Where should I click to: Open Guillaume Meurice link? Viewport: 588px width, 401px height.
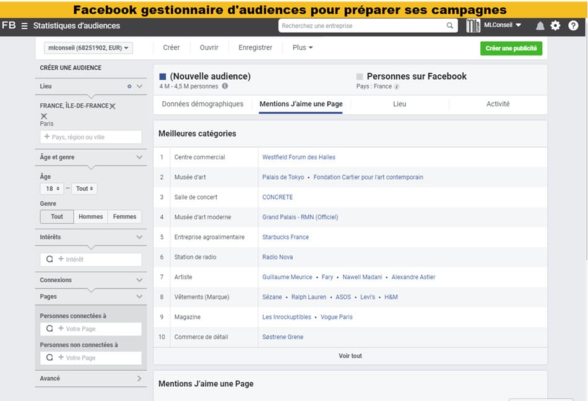tap(287, 277)
